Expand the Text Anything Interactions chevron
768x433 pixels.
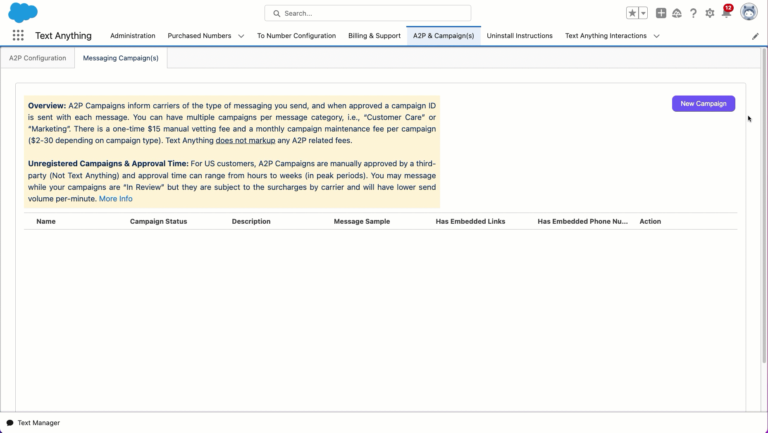656,36
